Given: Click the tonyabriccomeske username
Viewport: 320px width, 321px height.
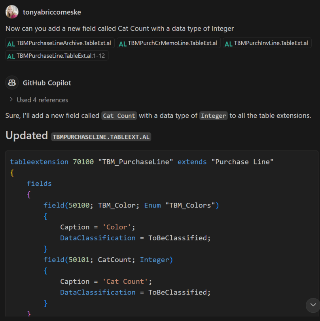Looking at the screenshot, I should pyautogui.click(x=52, y=12).
